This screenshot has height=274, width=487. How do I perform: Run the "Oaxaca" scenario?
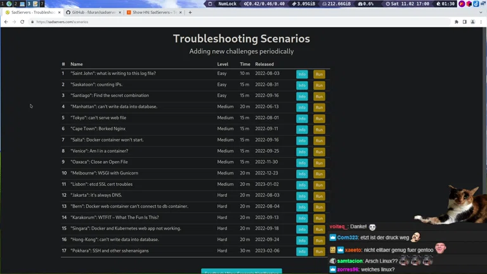[x=319, y=163]
